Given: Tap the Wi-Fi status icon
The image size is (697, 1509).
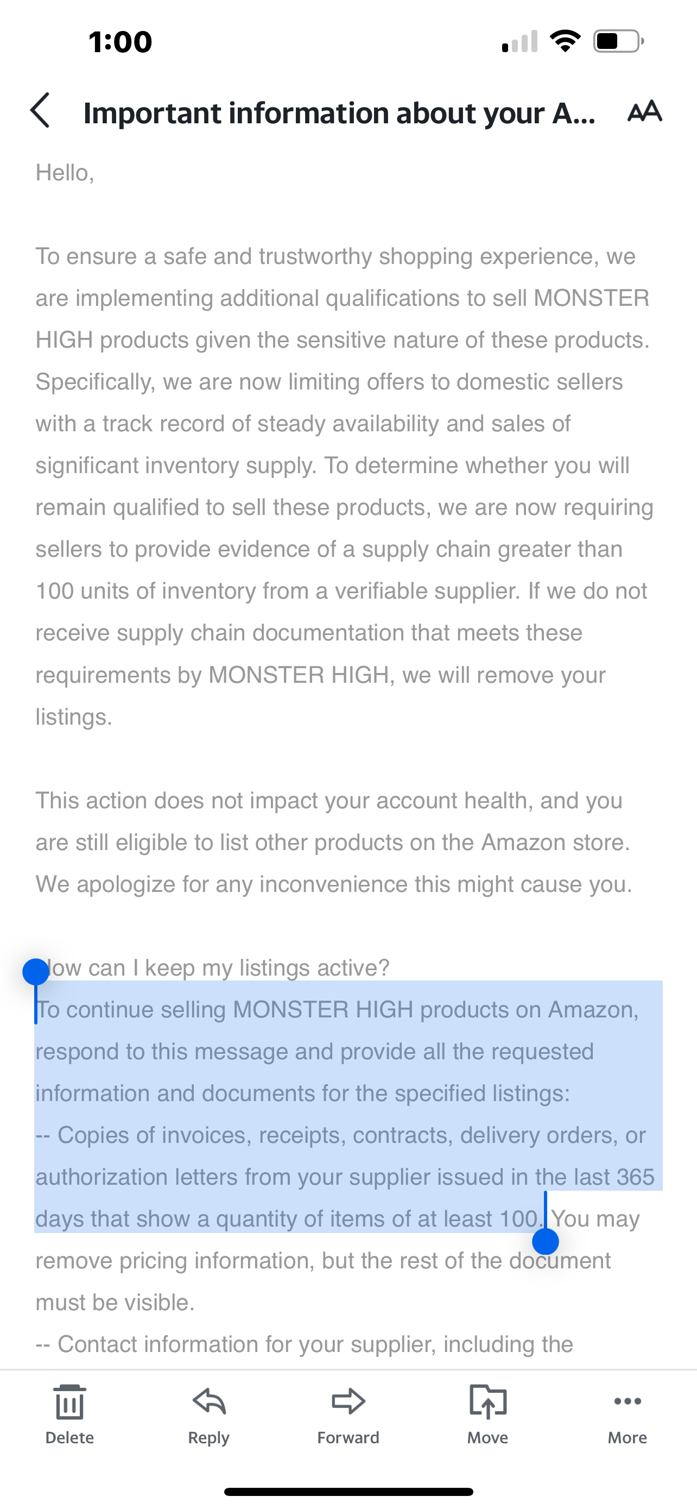Looking at the screenshot, I should [x=565, y=41].
